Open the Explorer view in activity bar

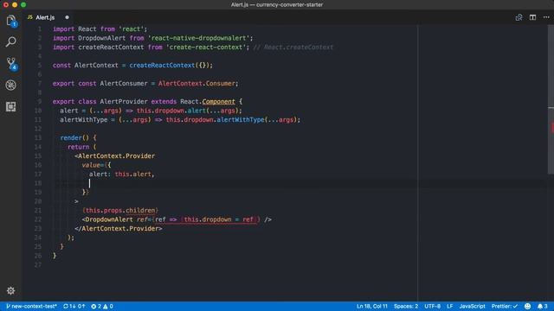11,21
